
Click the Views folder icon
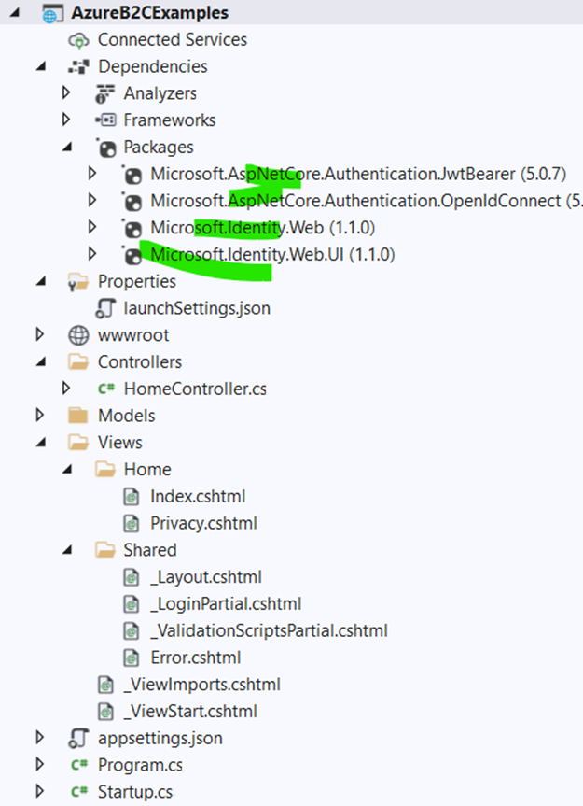[x=78, y=443]
